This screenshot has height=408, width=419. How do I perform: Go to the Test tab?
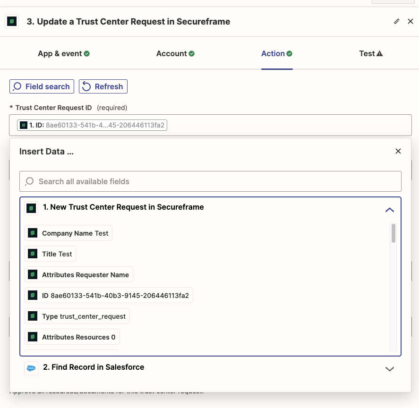[x=371, y=54]
